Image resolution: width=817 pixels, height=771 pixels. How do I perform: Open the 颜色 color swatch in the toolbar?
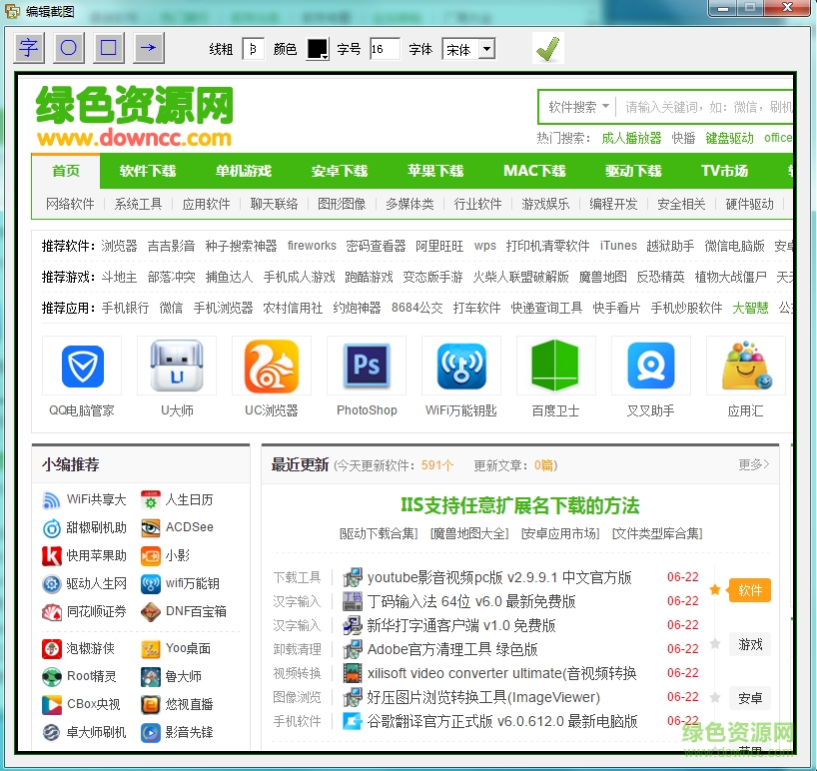320,48
